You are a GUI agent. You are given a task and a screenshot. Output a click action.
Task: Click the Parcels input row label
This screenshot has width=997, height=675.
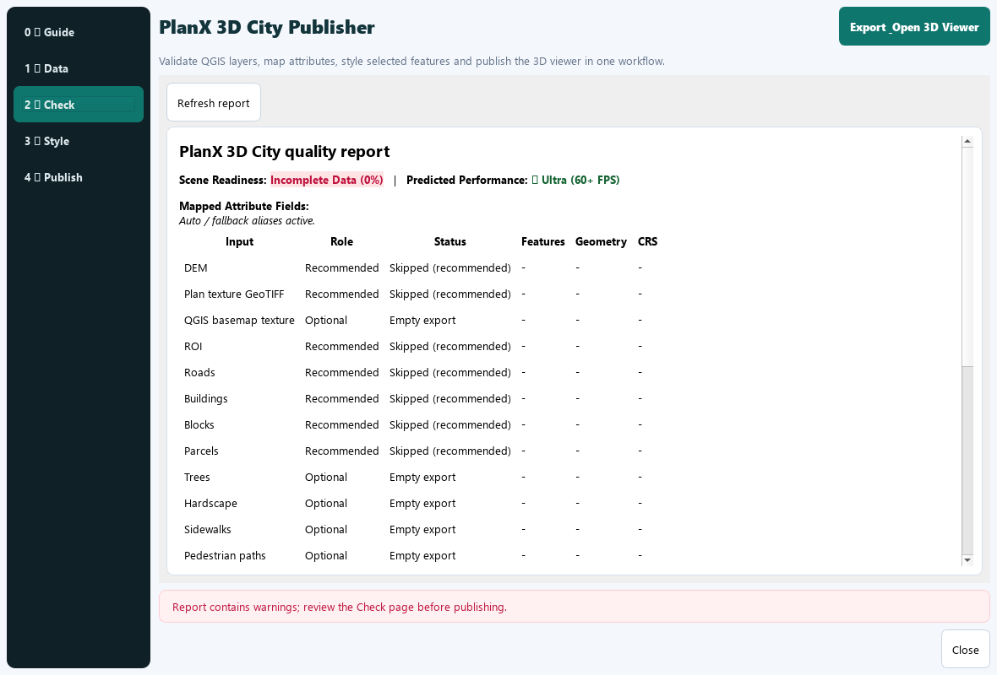tap(201, 451)
